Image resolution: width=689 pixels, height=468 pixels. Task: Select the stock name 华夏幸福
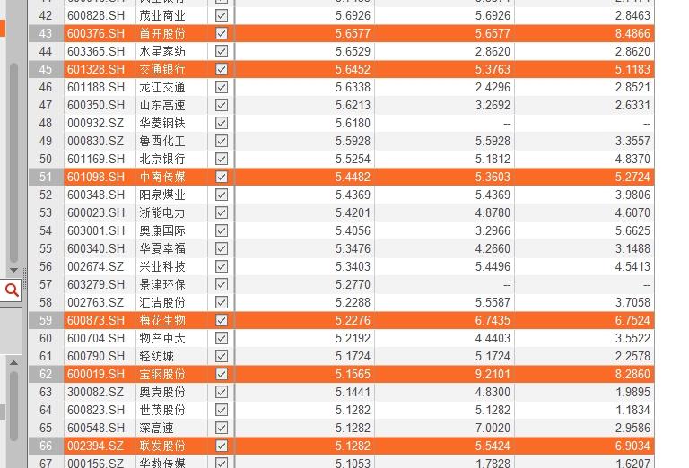click(x=162, y=248)
